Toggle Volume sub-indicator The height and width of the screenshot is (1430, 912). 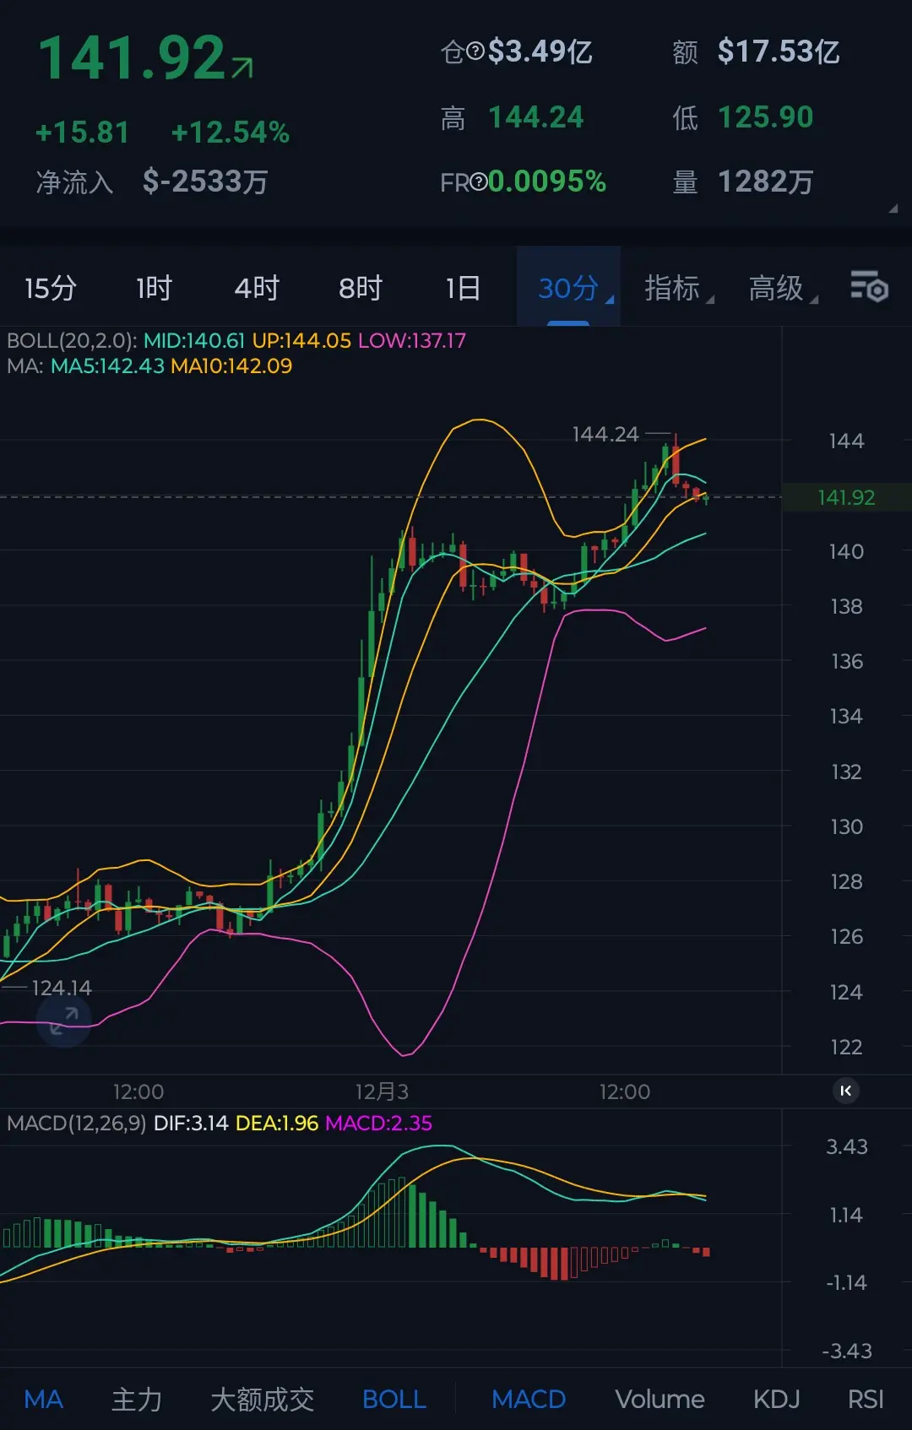tap(660, 1399)
